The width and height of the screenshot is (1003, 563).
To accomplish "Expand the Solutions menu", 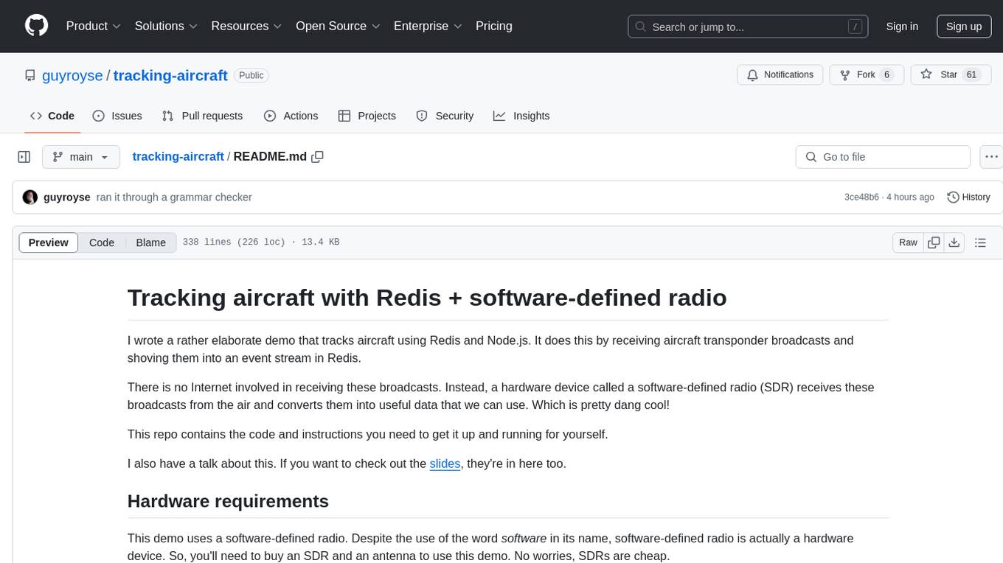I will click(x=166, y=26).
